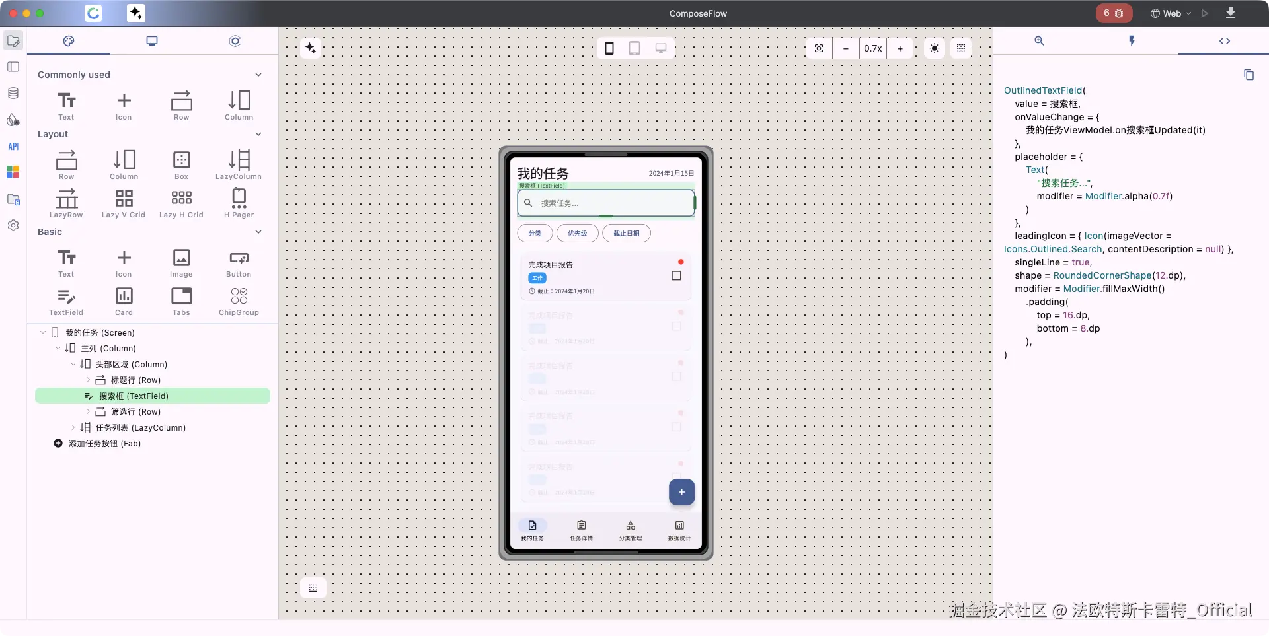Select the ChipGroup component in Basic
Image resolution: width=1269 pixels, height=636 pixels.
pos(239,301)
